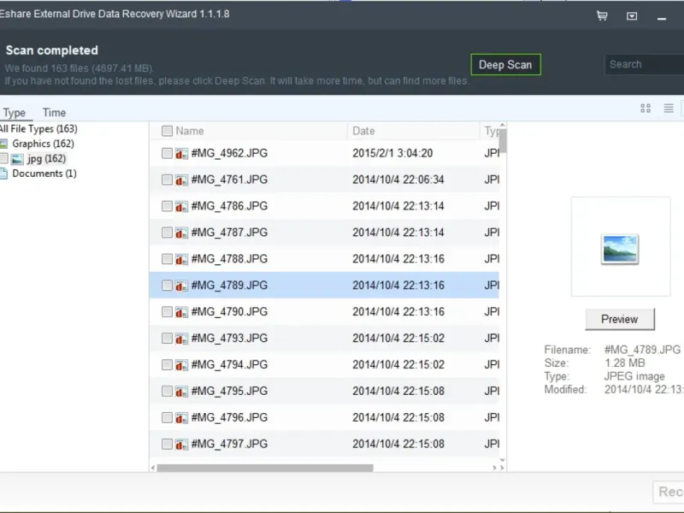The width and height of the screenshot is (684, 513).
Task: Click the file list scroll-up arrow
Action: pos(503,125)
